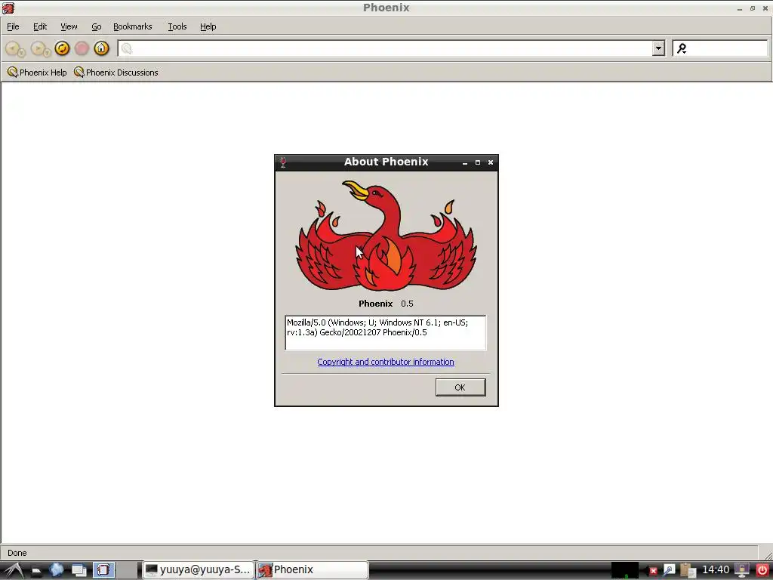This screenshot has width=773, height=580.
Task: Open the Phoenix Discussions bookmark
Action: (115, 72)
